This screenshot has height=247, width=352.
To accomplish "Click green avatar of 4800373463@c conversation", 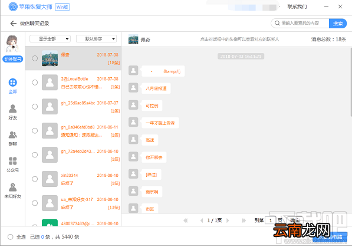I will [x=50, y=223].
